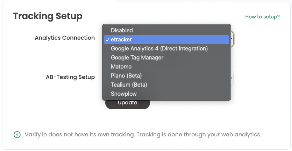Click the Update button
This screenshot has height=151, width=292.
[x=128, y=104]
